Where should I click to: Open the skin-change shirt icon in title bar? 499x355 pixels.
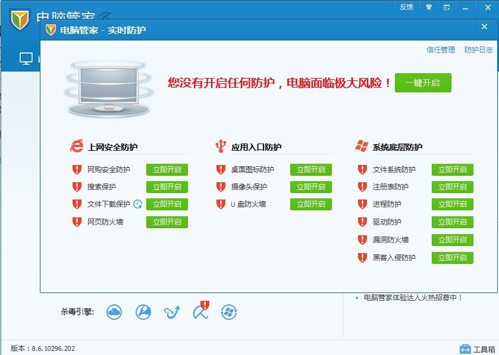click(428, 7)
